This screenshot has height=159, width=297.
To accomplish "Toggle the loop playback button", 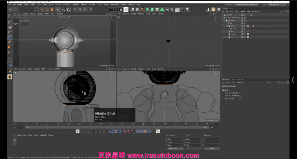I will (x=111, y=131).
